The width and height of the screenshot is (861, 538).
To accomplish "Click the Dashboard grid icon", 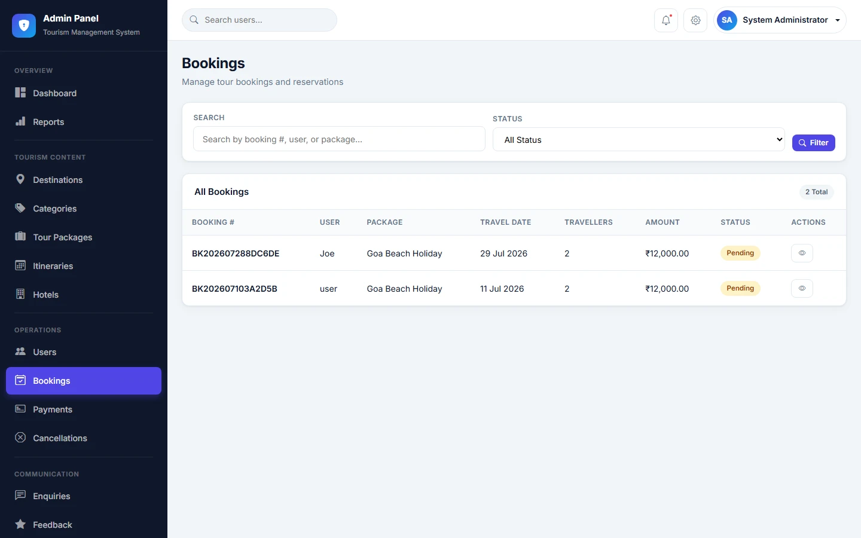I will point(20,93).
